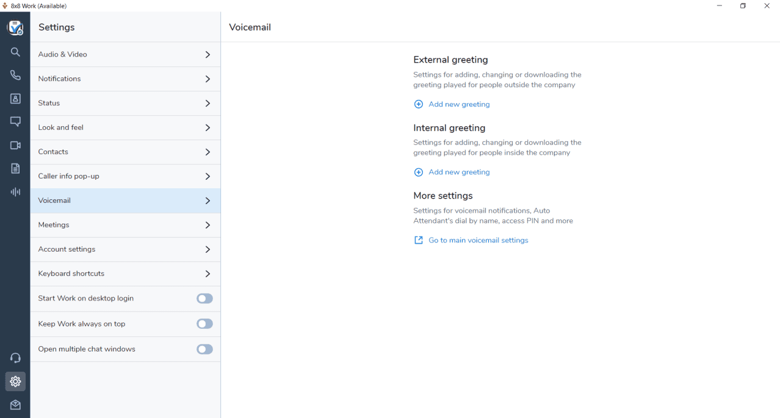Toggle Keep Work always on top
Viewport: 780px width, 418px height.
click(x=204, y=324)
